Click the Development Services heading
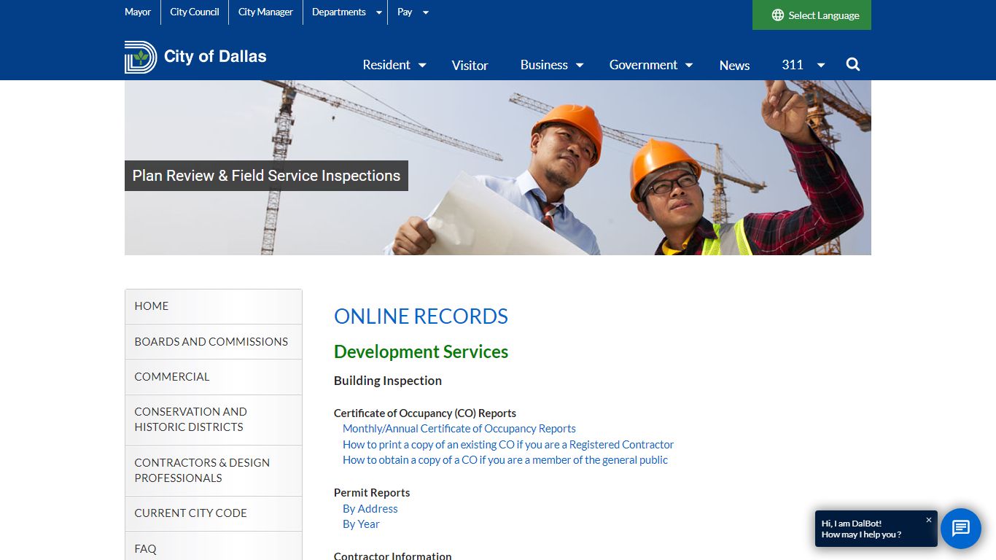Image resolution: width=996 pixels, height=560 pixels. click(421, 351)
